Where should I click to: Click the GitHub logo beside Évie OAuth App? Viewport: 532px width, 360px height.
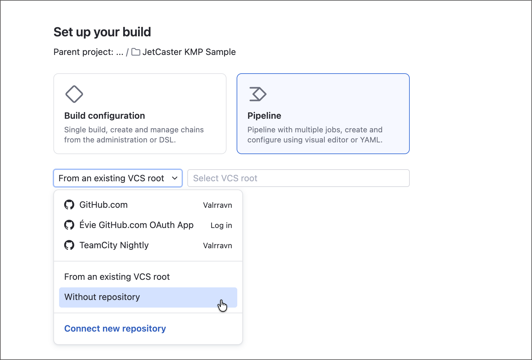click(69, 225)
